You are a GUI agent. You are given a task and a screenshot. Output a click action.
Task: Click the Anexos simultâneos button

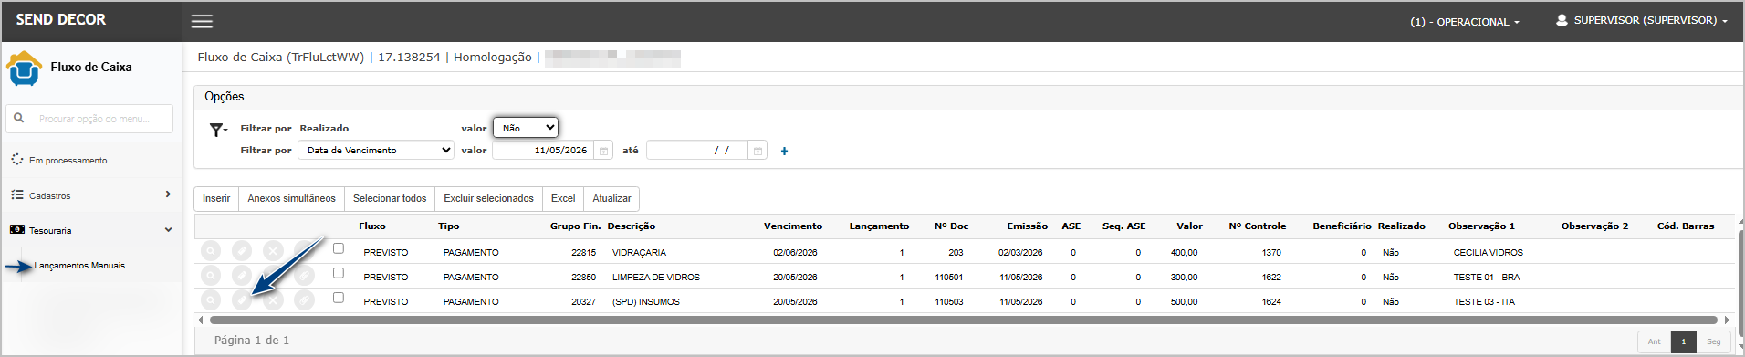[x=291, y=198]
